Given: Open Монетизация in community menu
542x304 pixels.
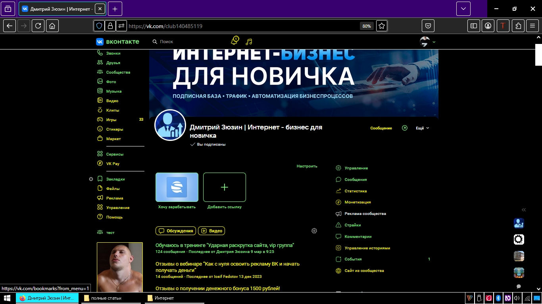Looking at the screenshot, I should [353, 202].
